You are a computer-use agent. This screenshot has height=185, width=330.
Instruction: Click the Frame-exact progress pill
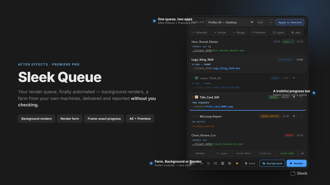[104, 119]
